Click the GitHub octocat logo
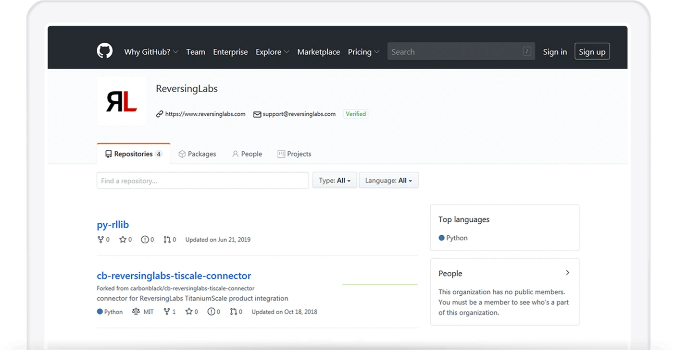This screenshot has height=350, width=673. pyautogui.click(x=105, y=51)
